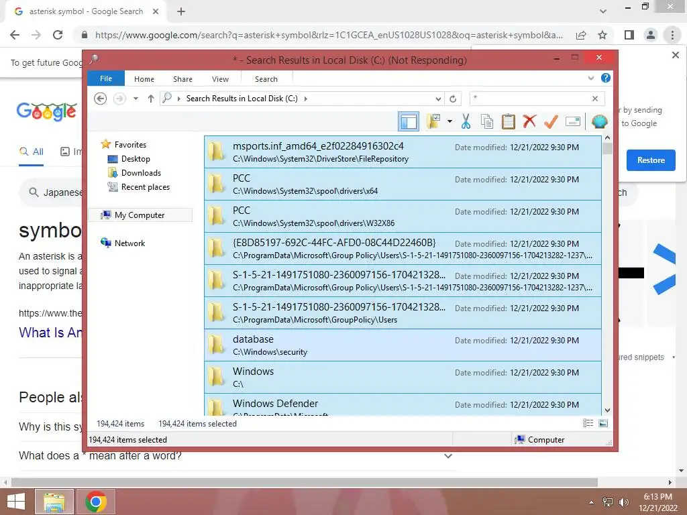Toggle the navigation pane layout button
687x515 pixels.
point(409,121)
